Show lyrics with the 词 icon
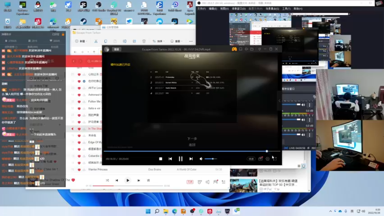Viewport: 384px width, 216px height. [x=148, y=180]
